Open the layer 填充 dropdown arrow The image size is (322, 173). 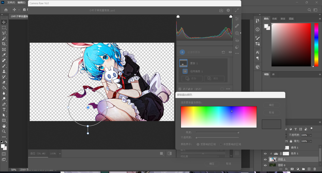click(x=310, y=141)
